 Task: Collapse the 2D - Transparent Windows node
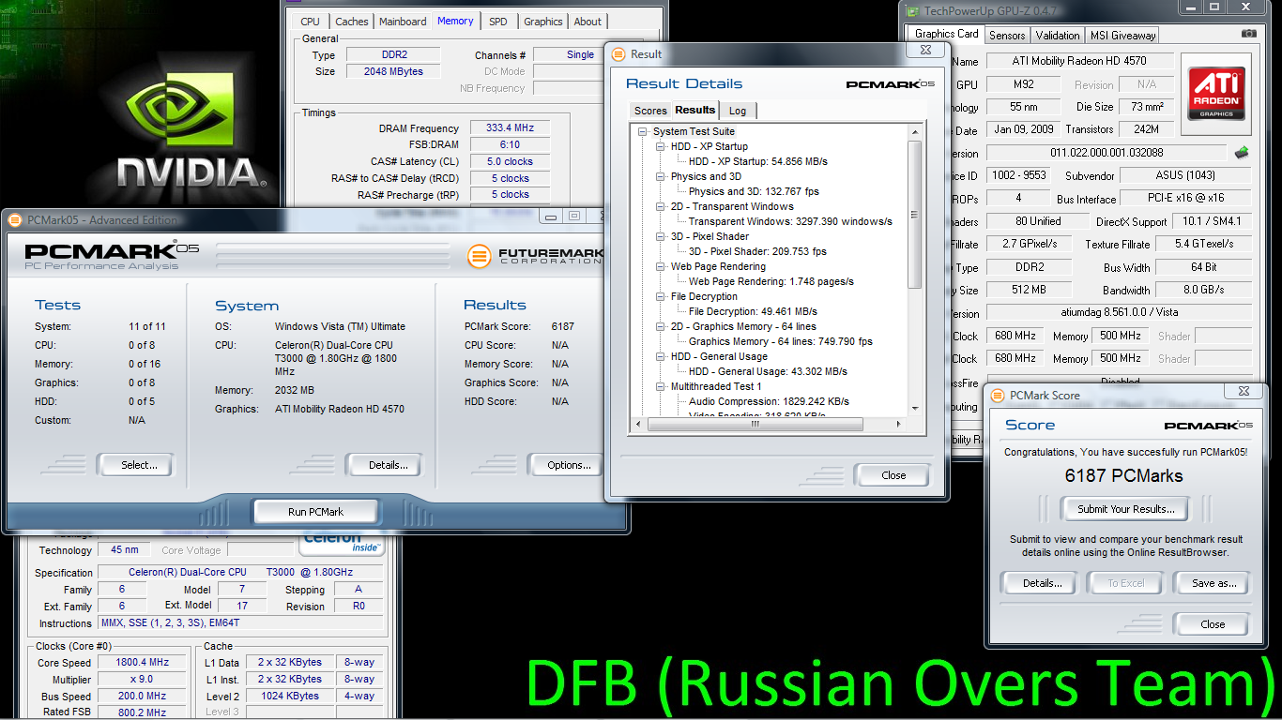coord(662,206)
